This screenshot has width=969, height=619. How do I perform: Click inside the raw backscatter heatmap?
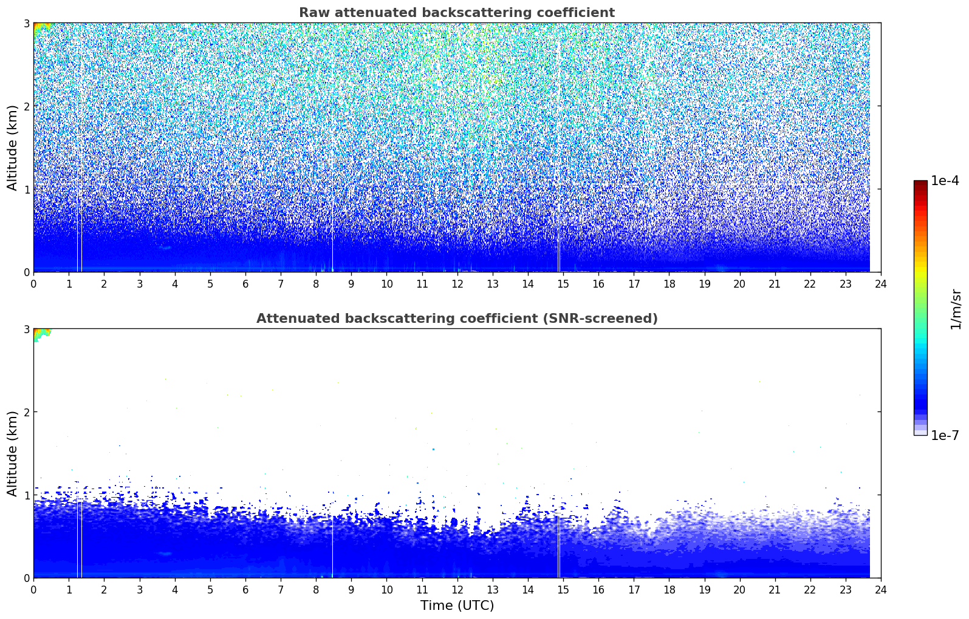point(457,147)
